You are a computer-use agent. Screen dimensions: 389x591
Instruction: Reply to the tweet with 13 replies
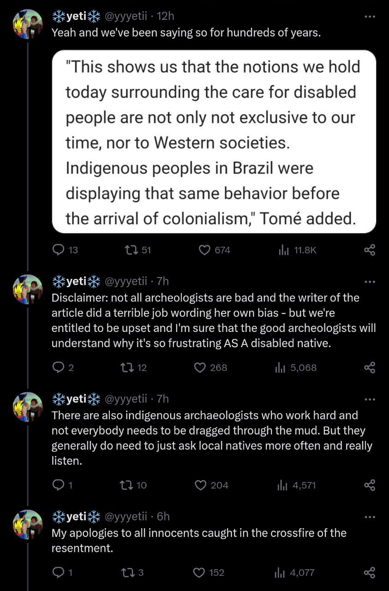point(59,250)
